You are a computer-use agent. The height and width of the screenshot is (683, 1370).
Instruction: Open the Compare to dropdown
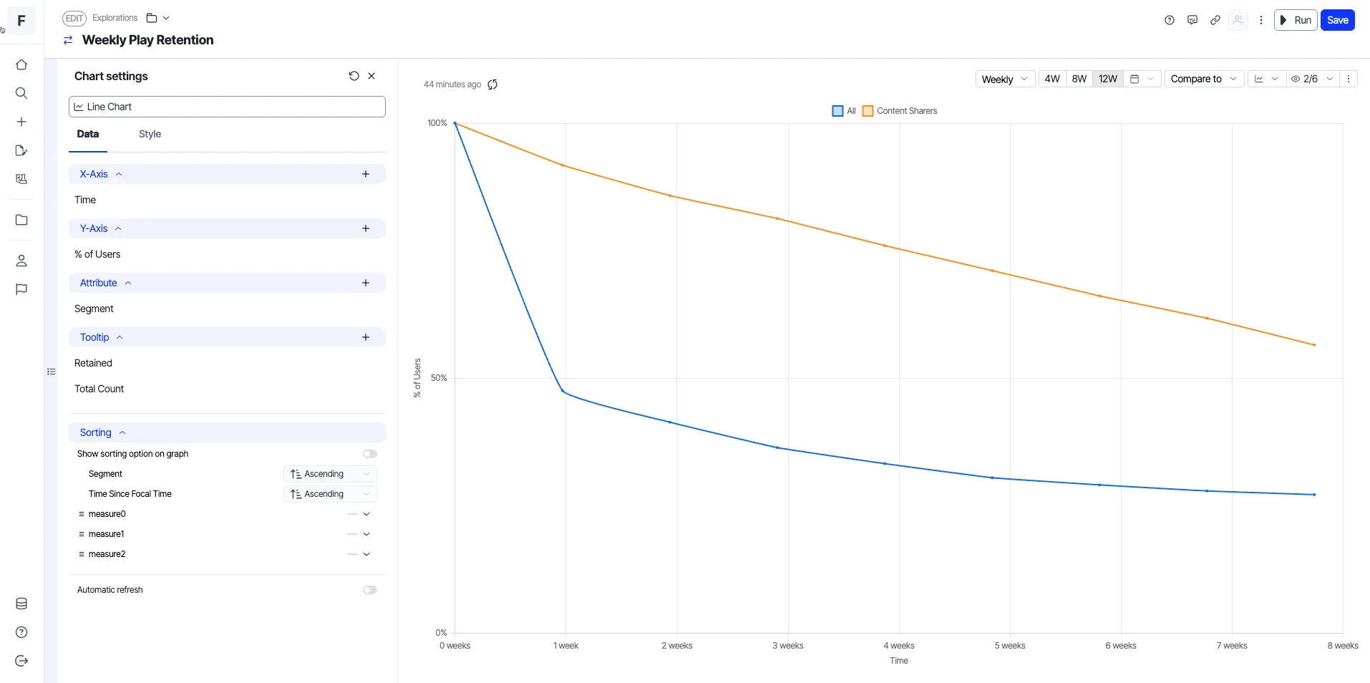(1204, 79)
